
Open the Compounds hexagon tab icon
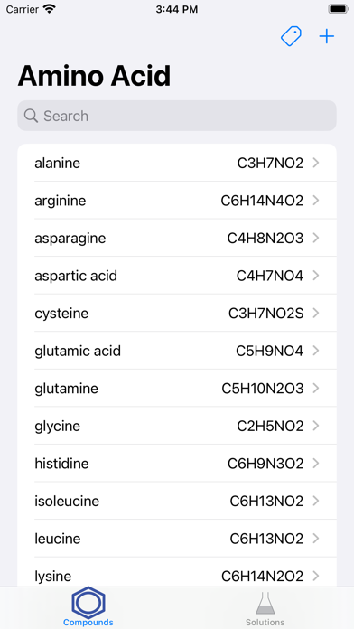point(88,602)
